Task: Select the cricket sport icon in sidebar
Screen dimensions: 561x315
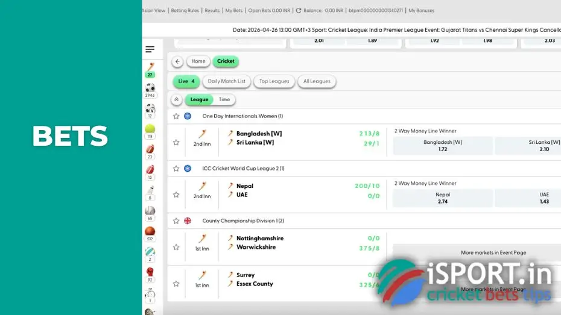Action: pyautogui.click(x=150, y=67)
